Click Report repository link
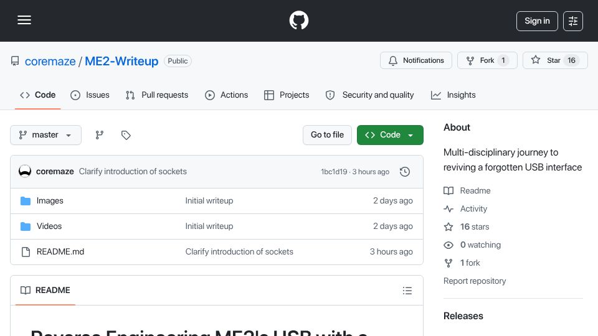Image resolution: width=598 pixels, height=336 pixels. tap(475, 281)
